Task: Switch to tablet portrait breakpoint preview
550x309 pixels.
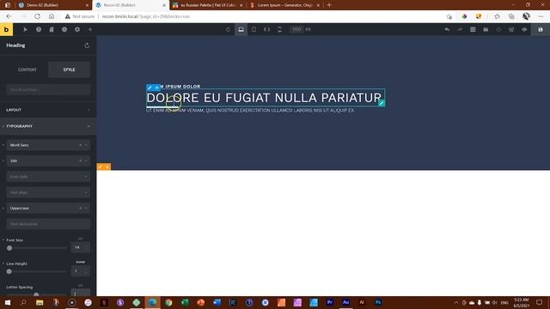Action: (x=254, y=30)
